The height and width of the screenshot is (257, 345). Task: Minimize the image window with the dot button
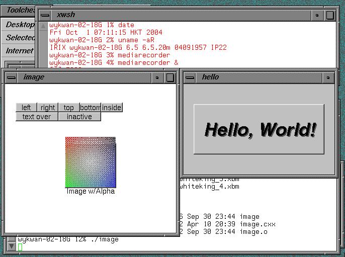coord(157,77)
